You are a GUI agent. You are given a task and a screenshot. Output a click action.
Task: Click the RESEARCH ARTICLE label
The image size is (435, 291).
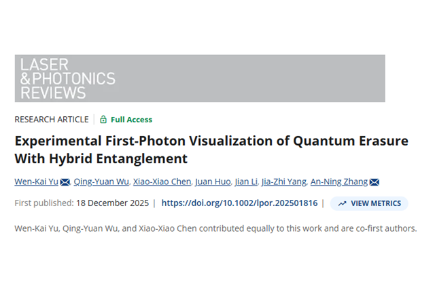tap(52, 120)
